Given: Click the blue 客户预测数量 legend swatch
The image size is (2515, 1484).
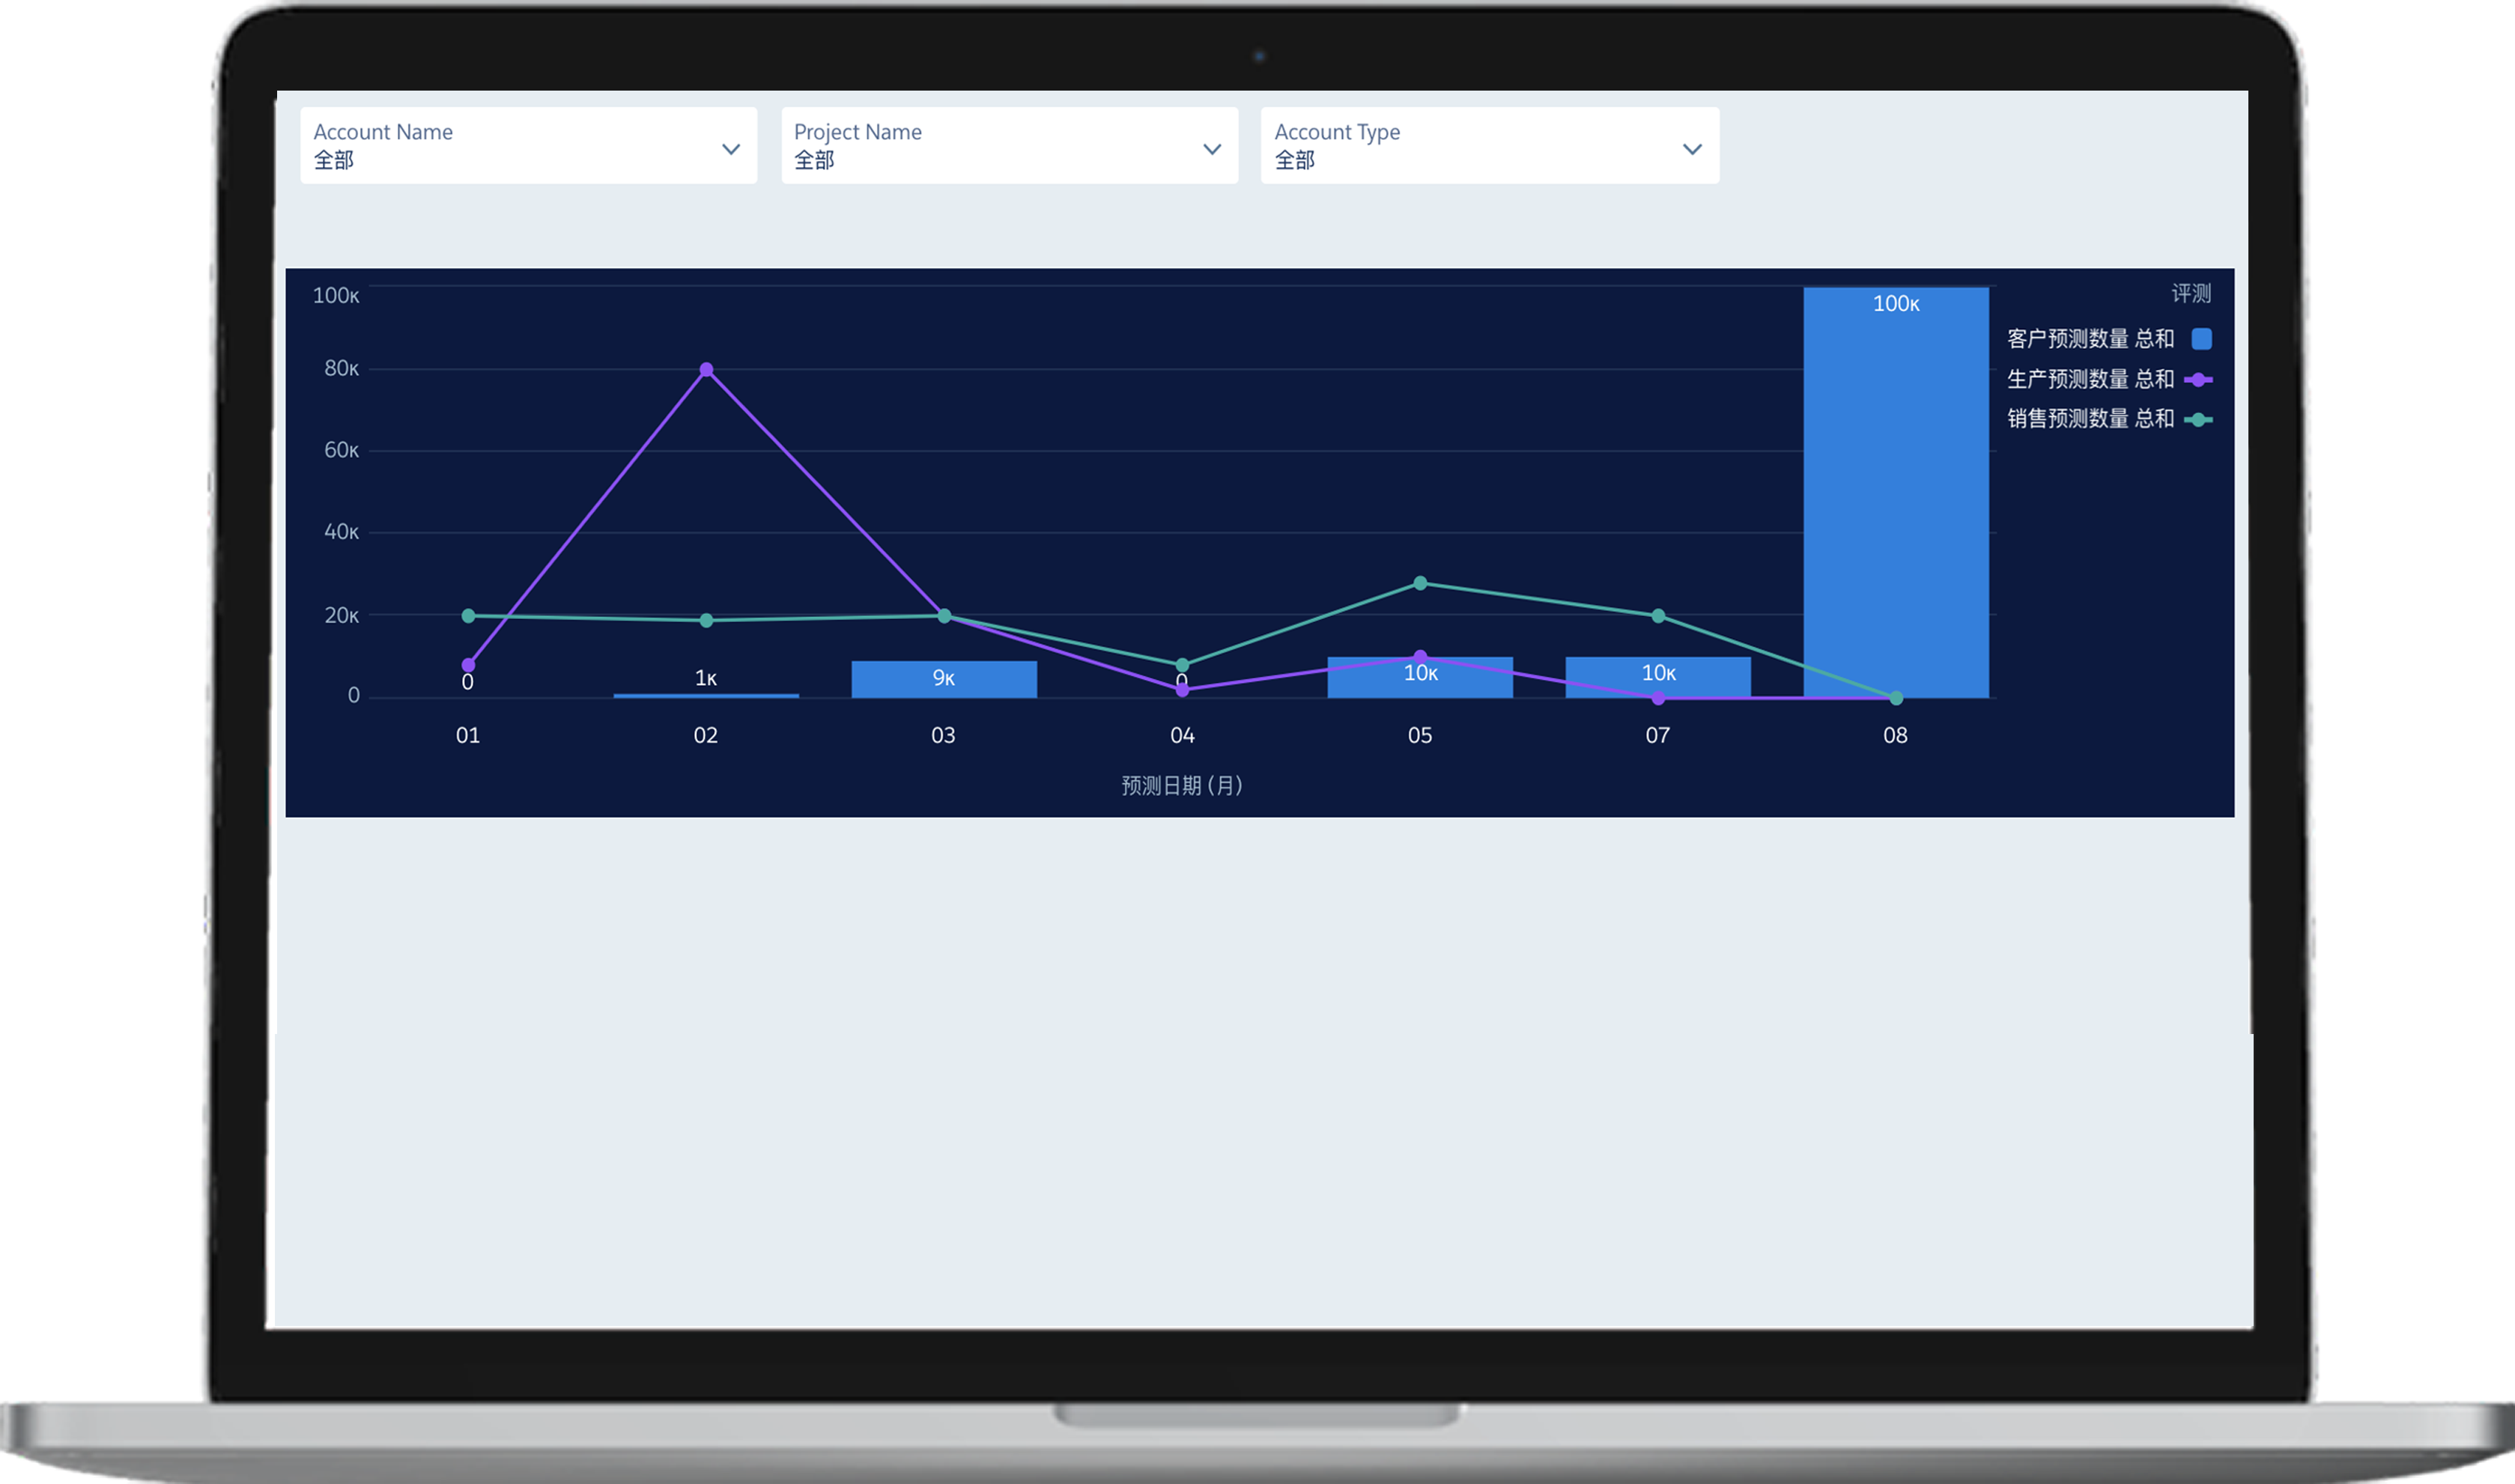Looking at the screenshot, I should (2201, 339).
